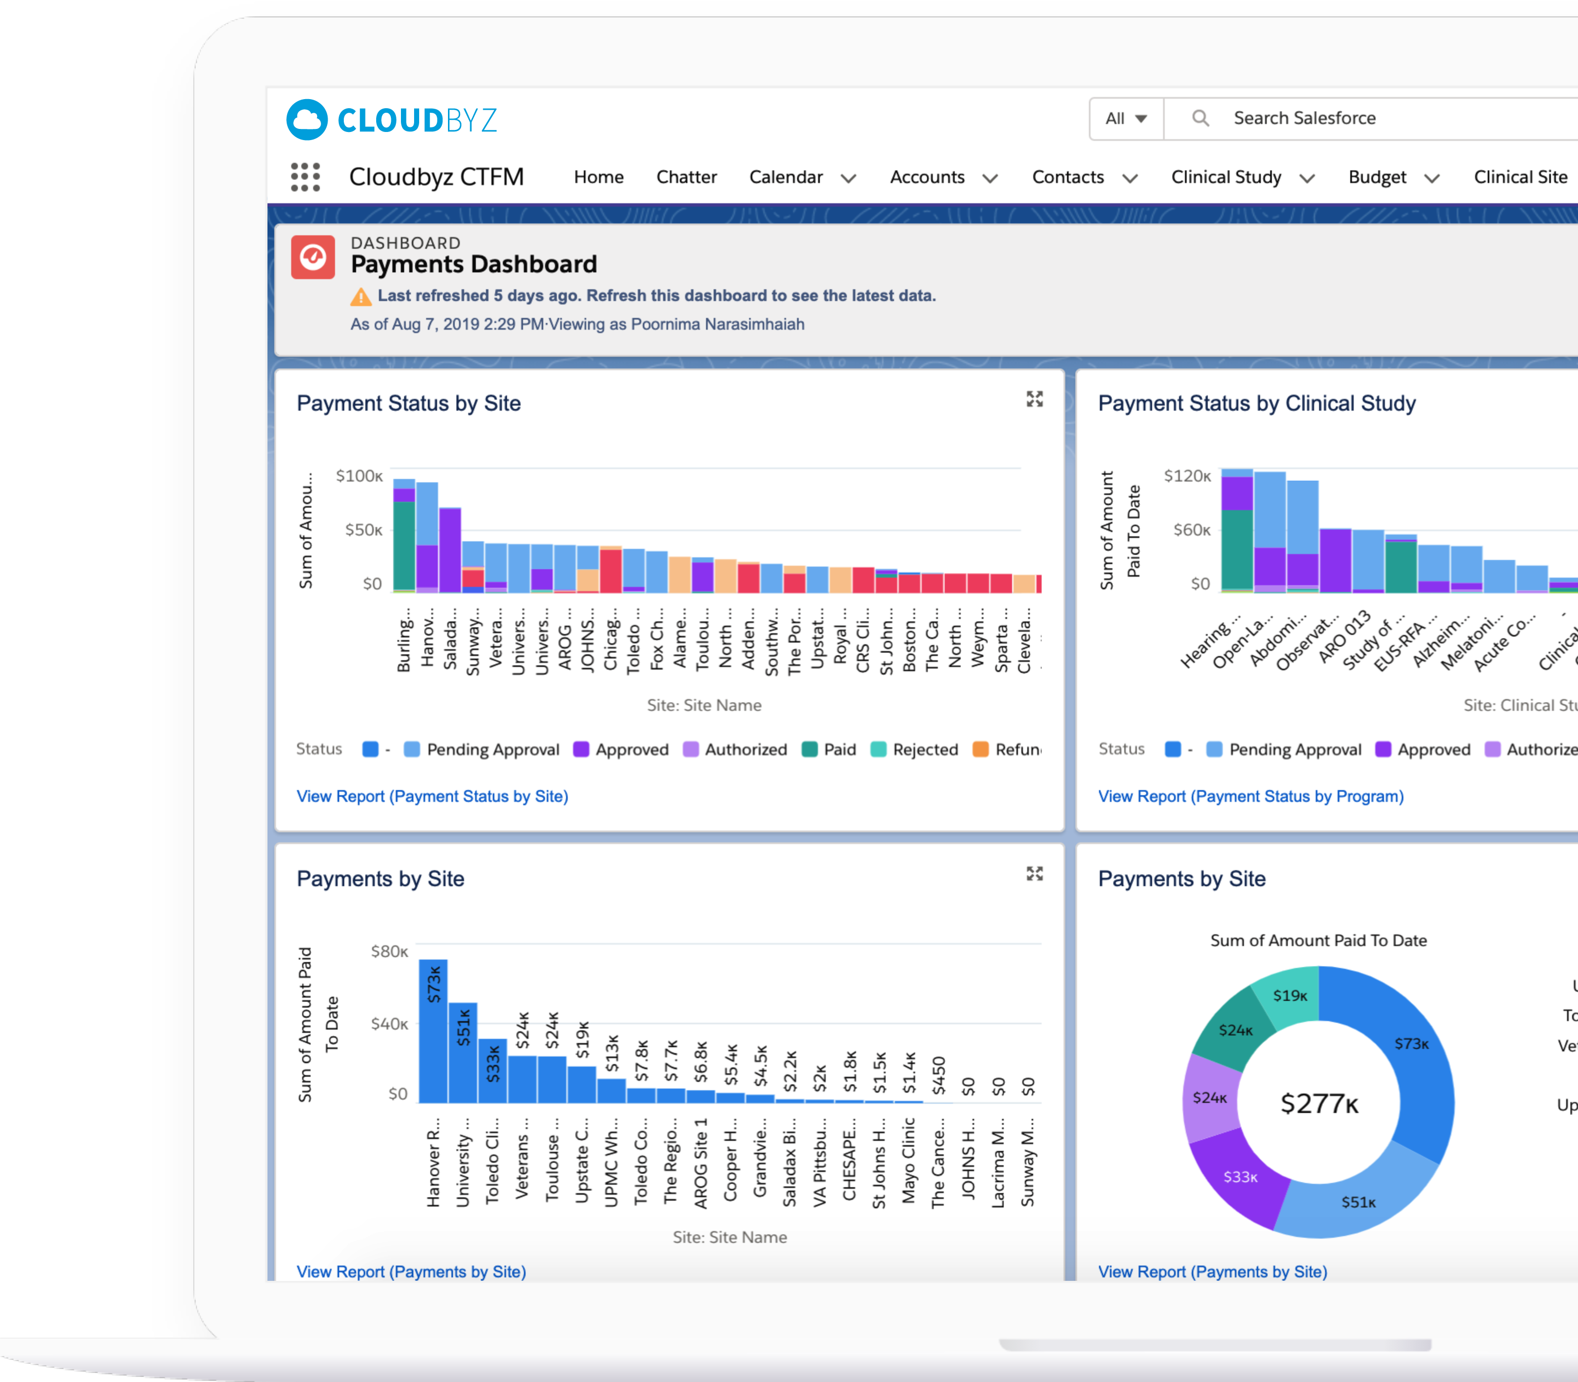Click the AROG Site 1 axis label

tap(700, 1163)
